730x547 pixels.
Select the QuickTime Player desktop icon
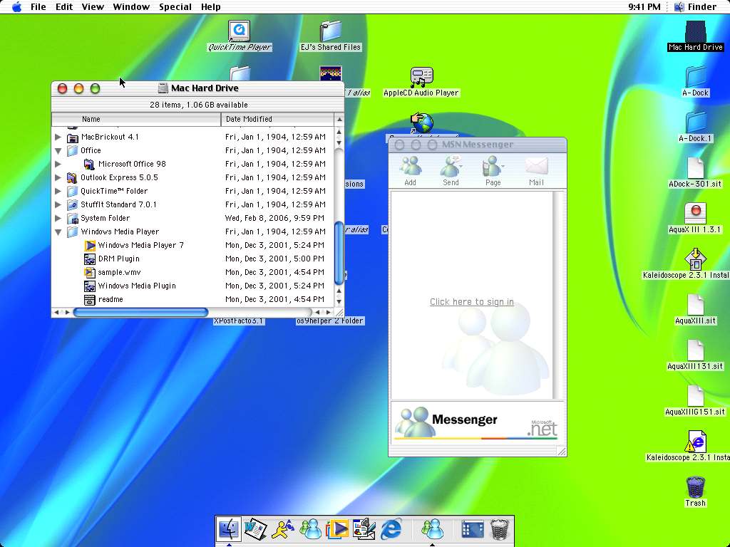pyautogui.click(x=240, y=31)
